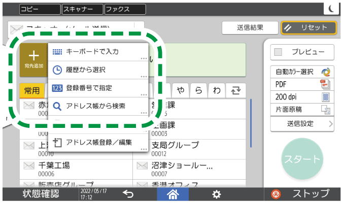This screenshot has width=343, height=203.
Task: Tap the envelope icon beside 千葉工場
Action: click(x=29, y=166)
